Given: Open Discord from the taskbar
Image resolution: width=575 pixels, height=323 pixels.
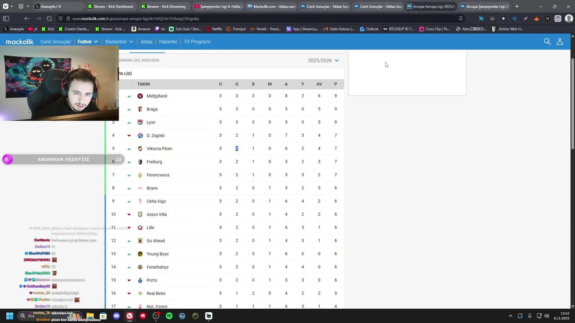Looking at the screenshot, I should pos(116,316).
